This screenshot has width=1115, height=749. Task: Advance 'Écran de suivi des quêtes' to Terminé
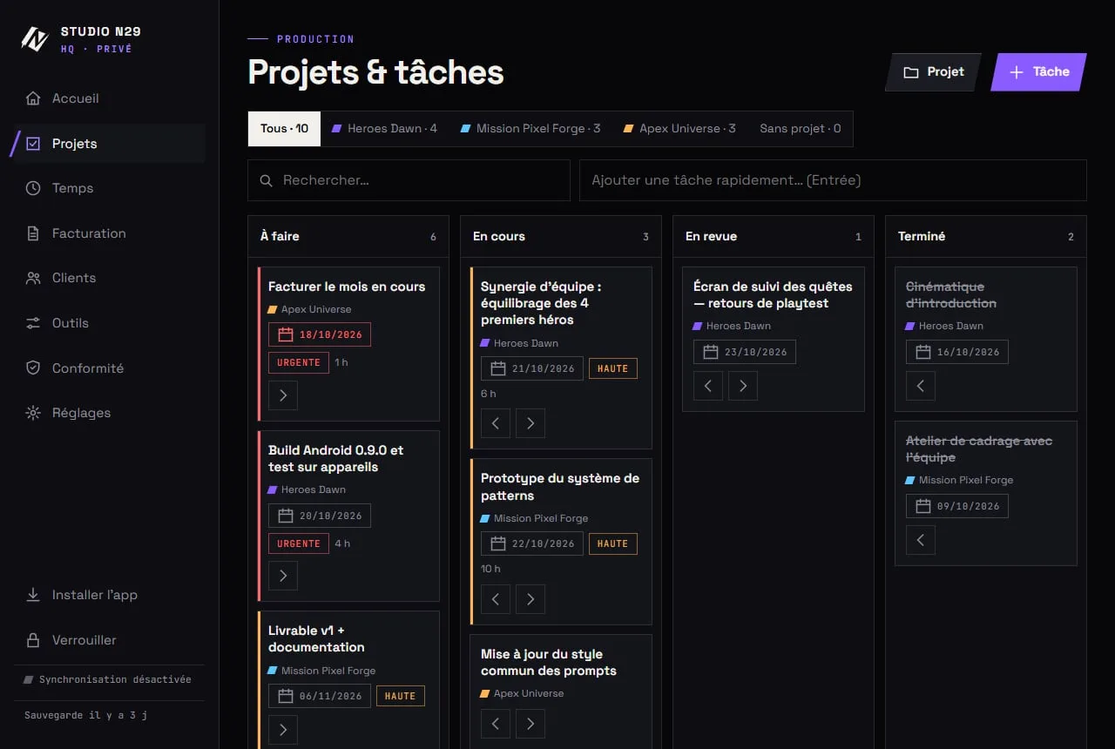(x=743, y=386)
